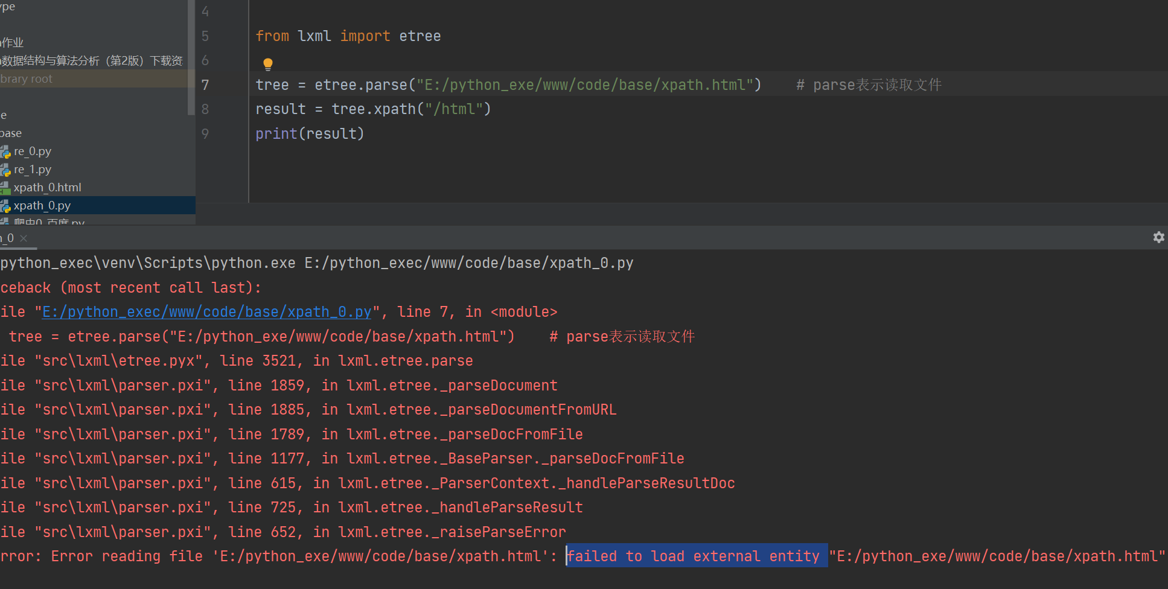The width and height of the screenshot is (1168, 589).
Task: Close the run tab with x
Action: 24,238
